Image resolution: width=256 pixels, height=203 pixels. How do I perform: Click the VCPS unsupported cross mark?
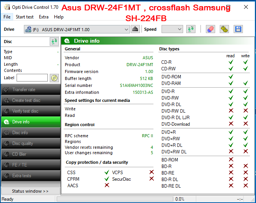(x=152, y=172)
